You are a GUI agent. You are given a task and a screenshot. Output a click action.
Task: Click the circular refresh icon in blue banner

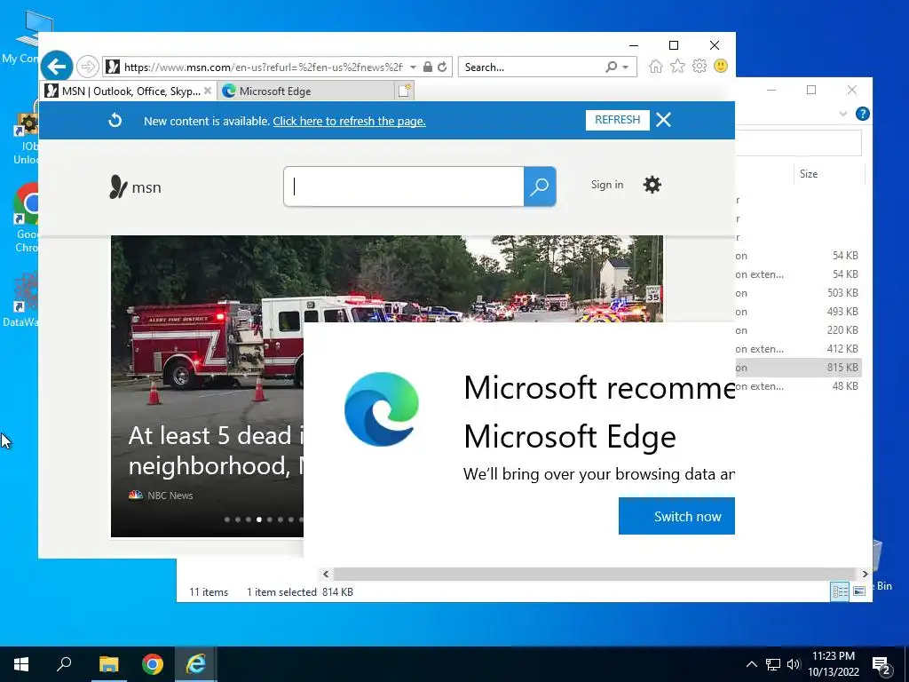115,120
